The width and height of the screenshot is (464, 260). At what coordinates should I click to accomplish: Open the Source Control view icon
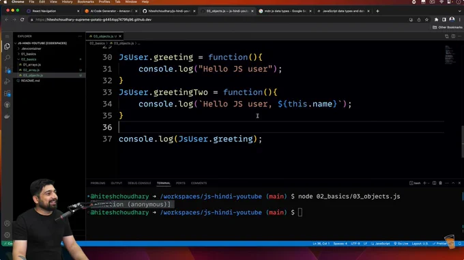[x=7, y=70]
